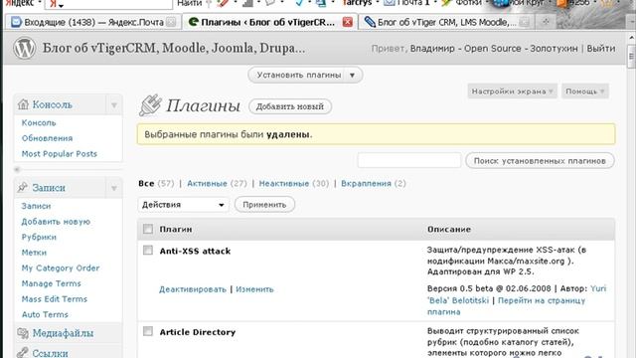Image resolution: width=636 pixels, height=358 pixels.
Task: Open Записи submenu link
Action: (36, 206)
